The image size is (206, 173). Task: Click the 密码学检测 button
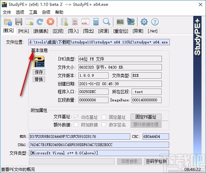(x=156, y=161)
